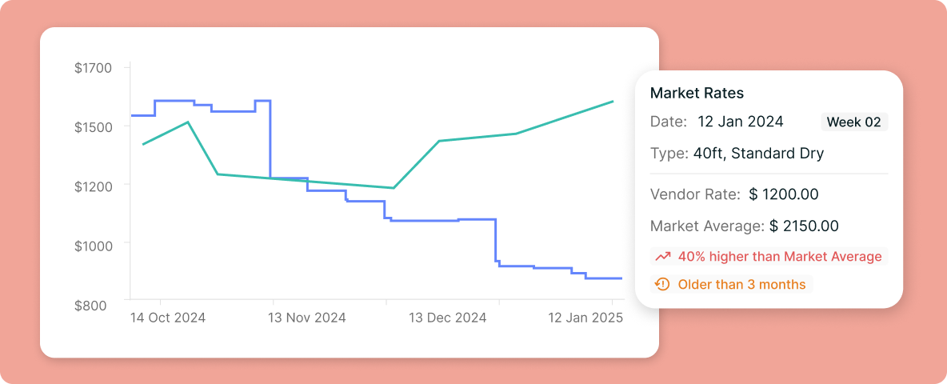
Task: Click the red trending-up arrow icon
Action: 663,257
